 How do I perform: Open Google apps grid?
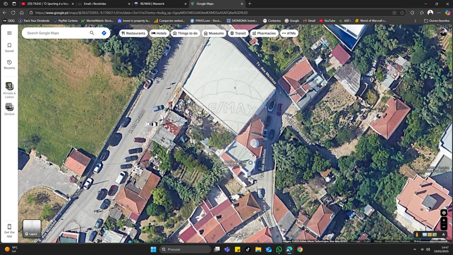coord(432,32)
